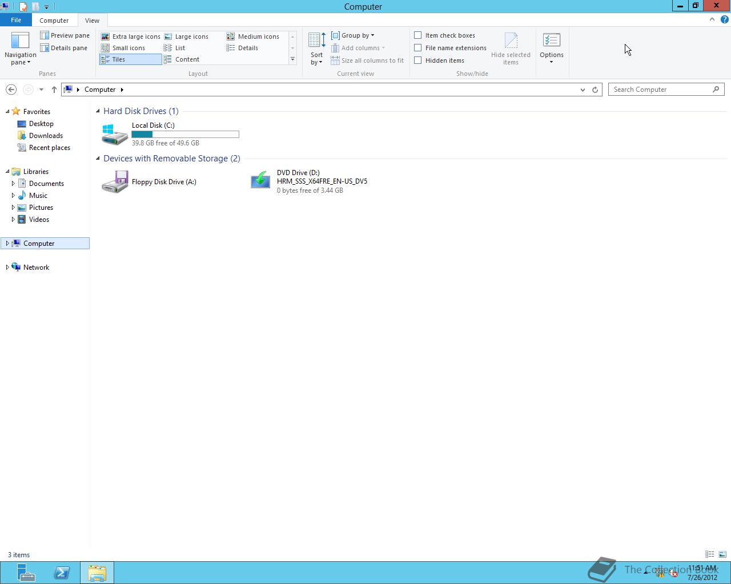
Task: Open Server Manager from the taskbar
Action: tap(26, 573)
